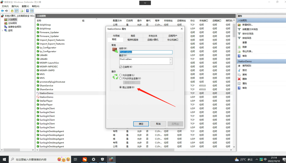Select the MSMPI-MPIEXEC rule row
The image size is (286, 163).
click(x=49, y=66)
